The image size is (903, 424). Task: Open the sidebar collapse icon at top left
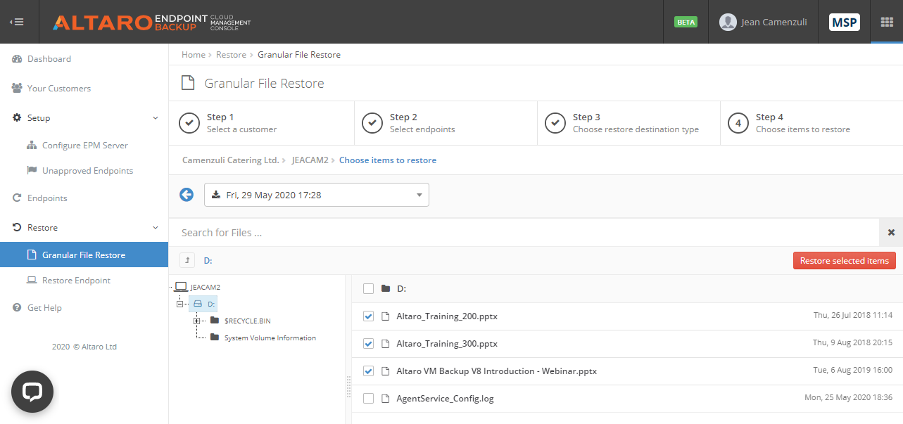tap(17, 21)
